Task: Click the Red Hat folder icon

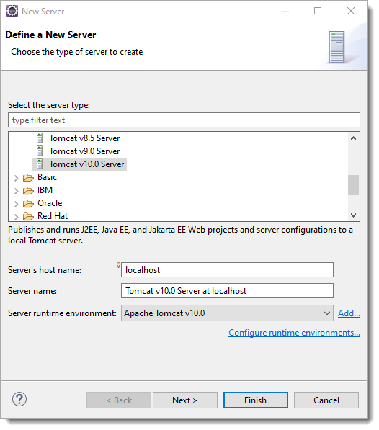Action: click(28, 216)
